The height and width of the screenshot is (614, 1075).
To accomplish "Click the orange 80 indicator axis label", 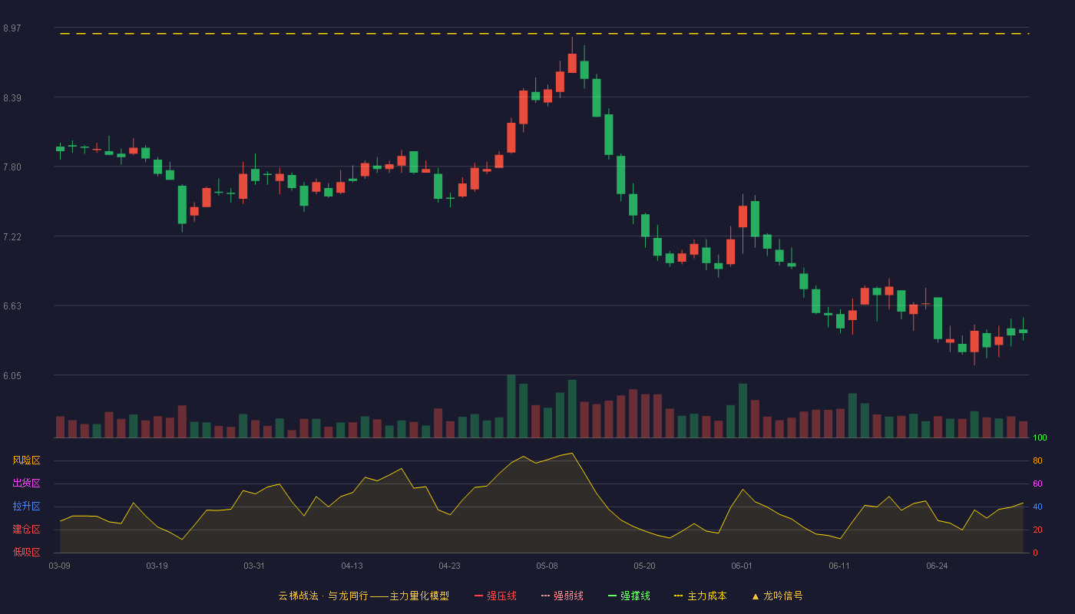I will click(x=1037, y=460).
